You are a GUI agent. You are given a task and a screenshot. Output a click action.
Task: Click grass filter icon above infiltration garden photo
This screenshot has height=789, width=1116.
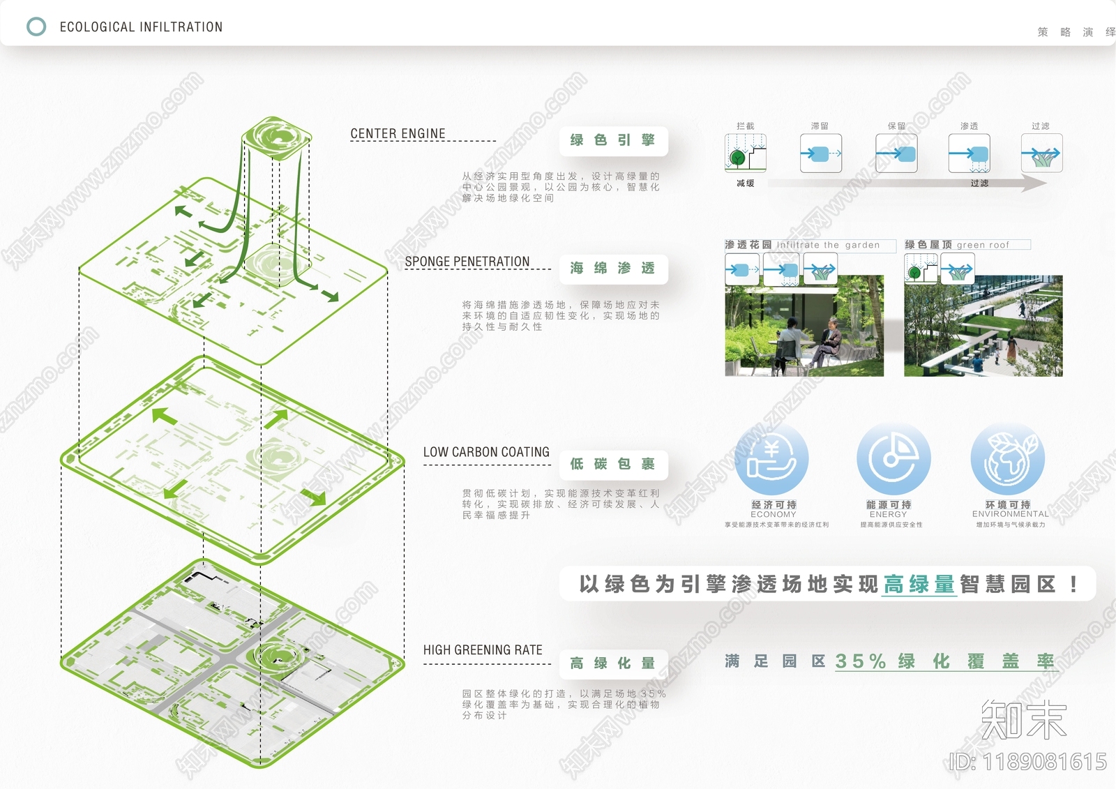pos(820,269)
